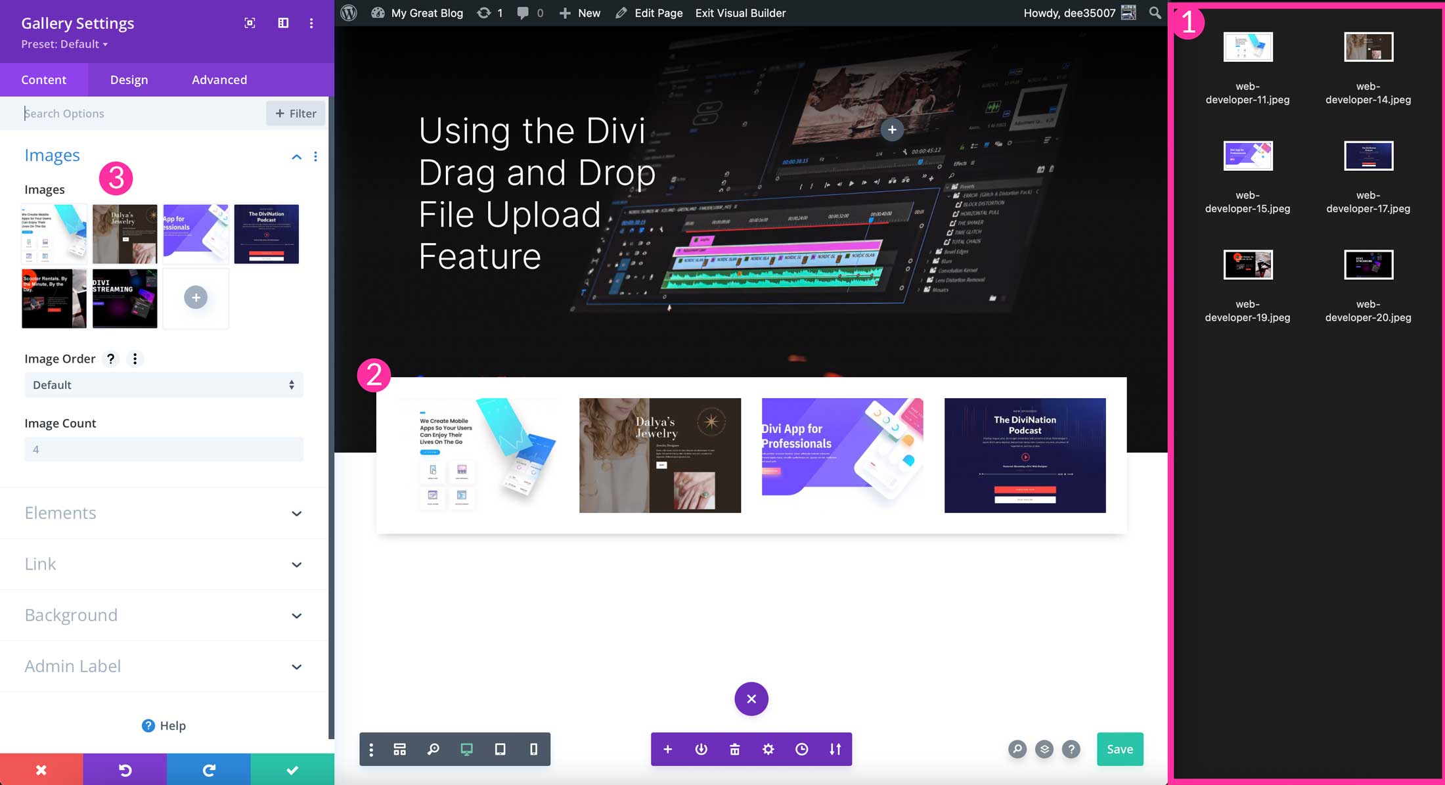
Task: Open page settings gear icon
Action: coord(768,749)
